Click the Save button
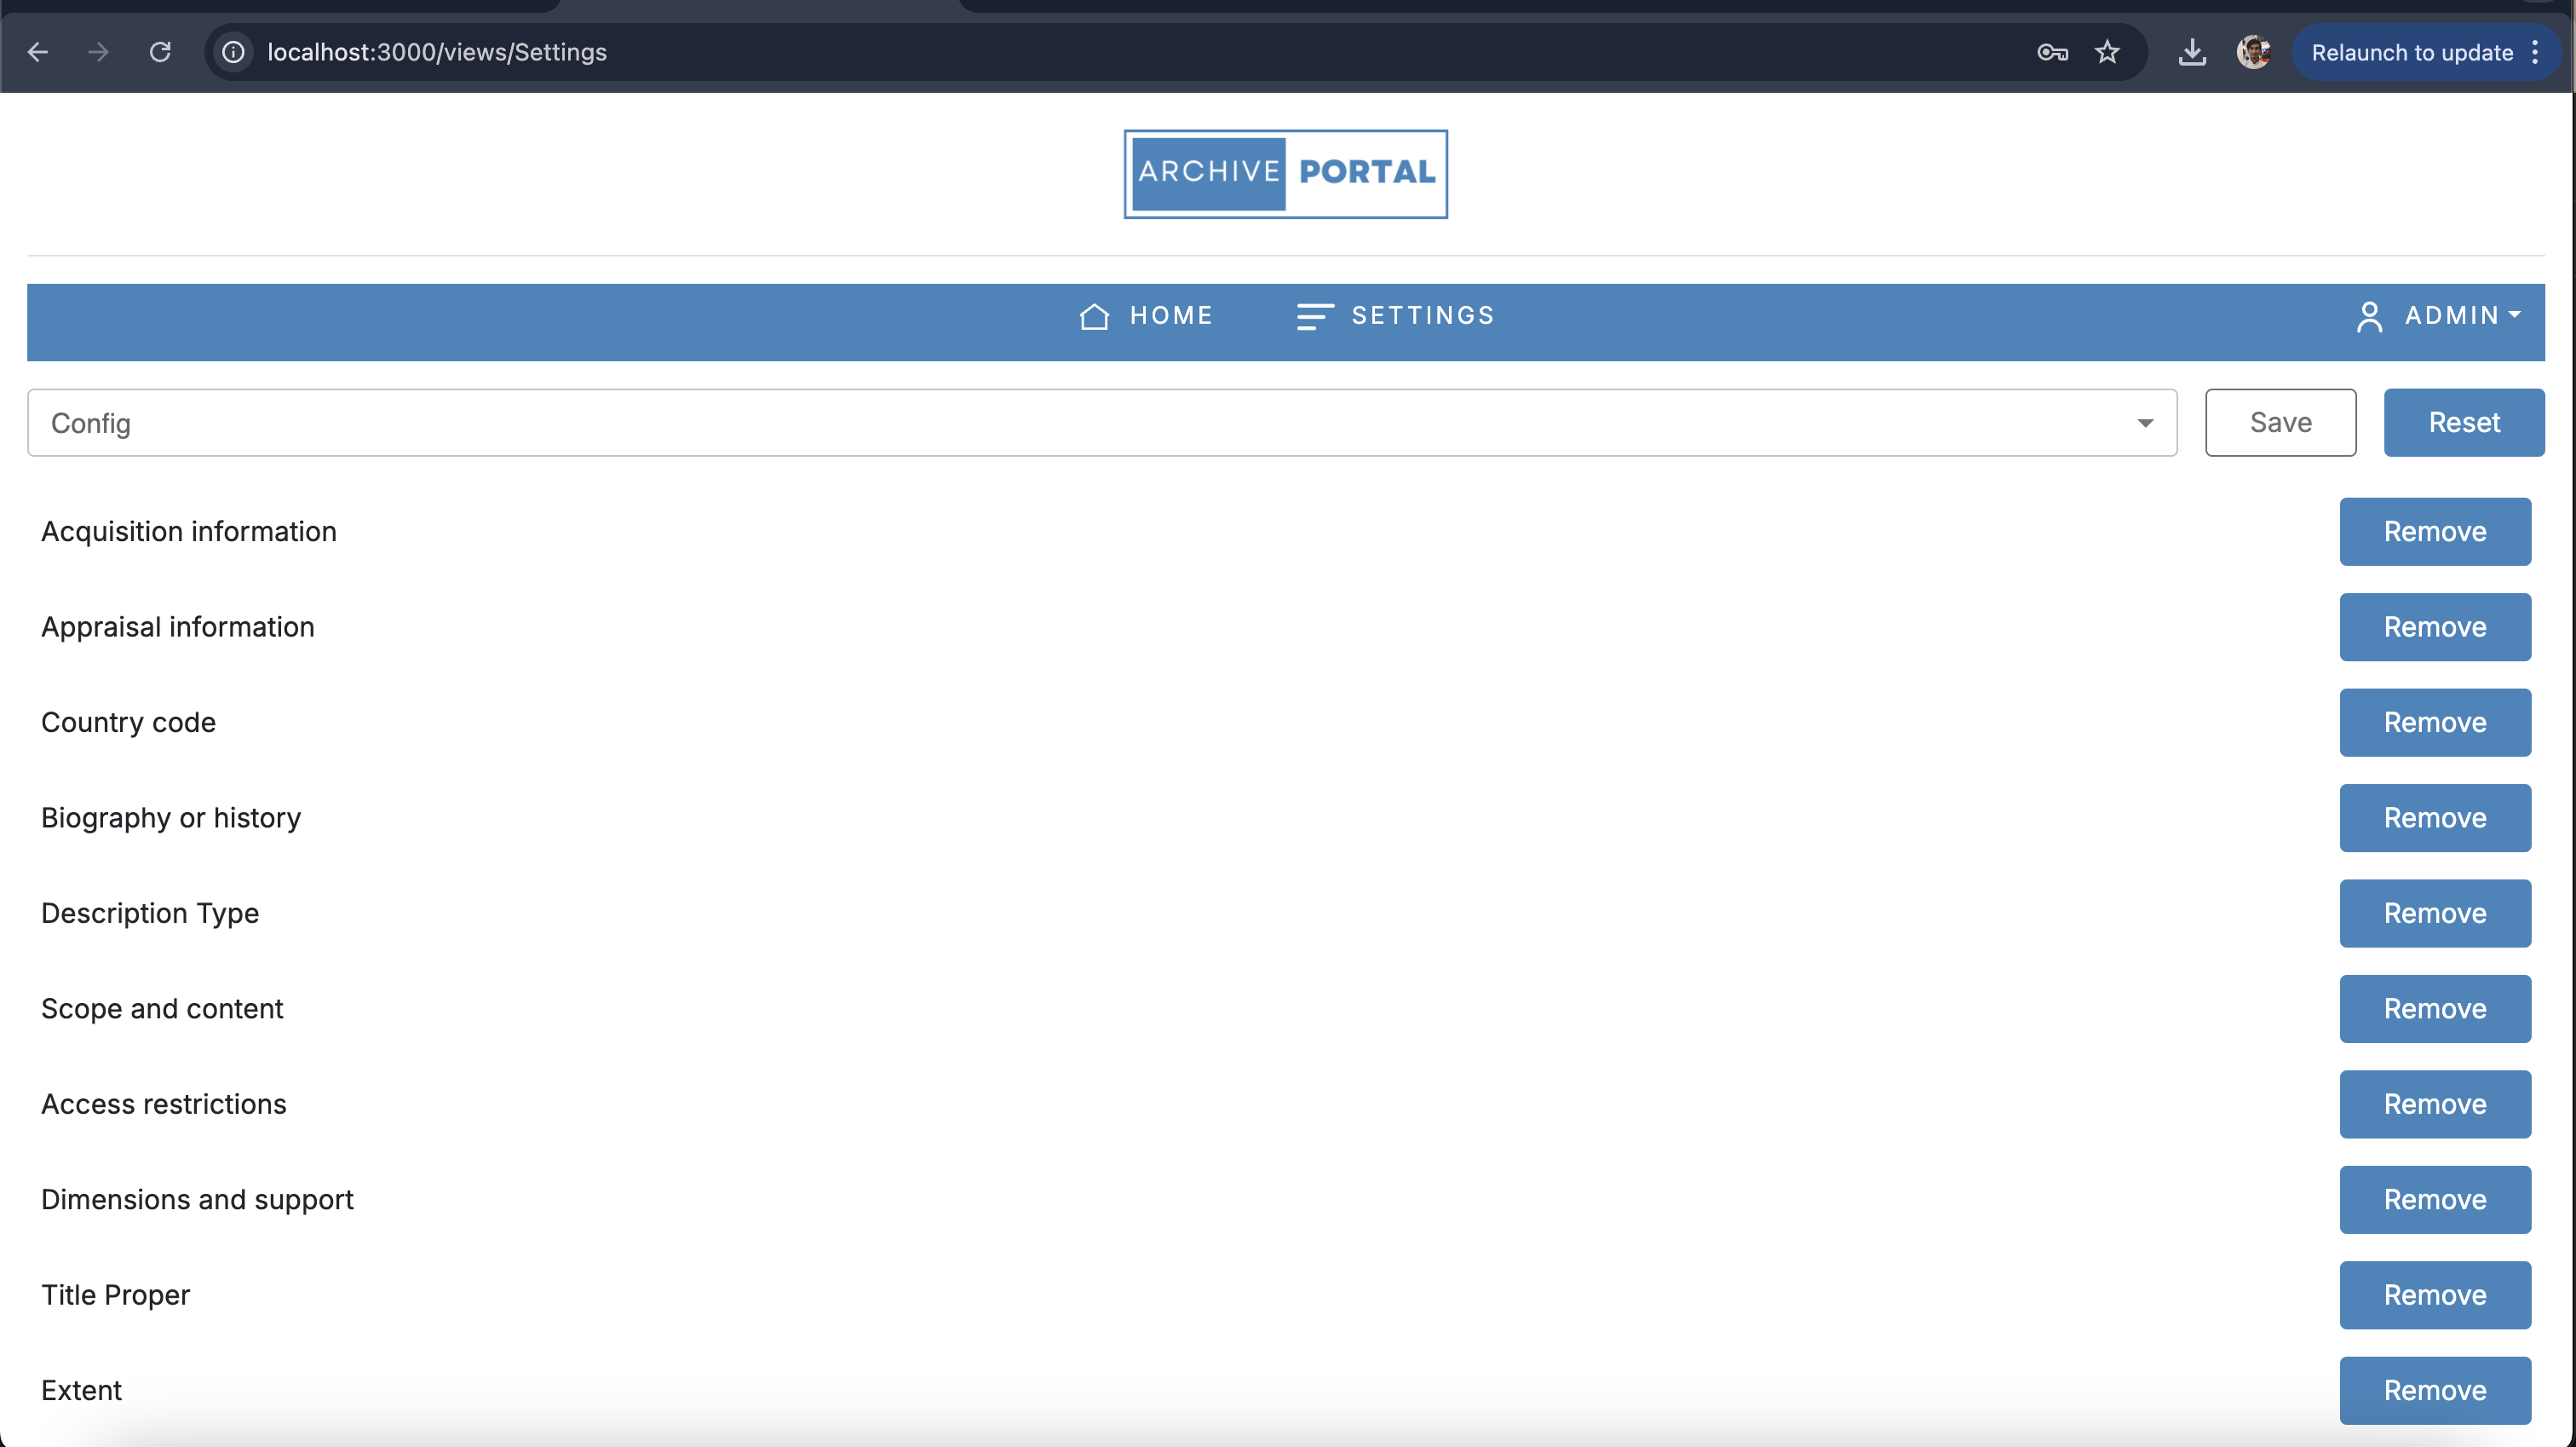 (2280, 423)
